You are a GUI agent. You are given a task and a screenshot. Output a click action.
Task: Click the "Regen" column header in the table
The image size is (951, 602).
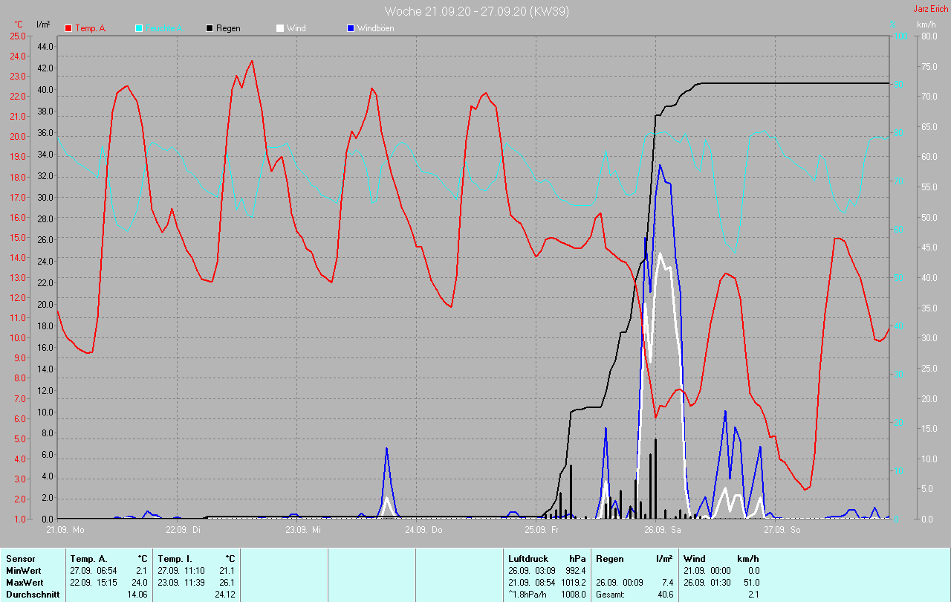(x=610, y=559)
